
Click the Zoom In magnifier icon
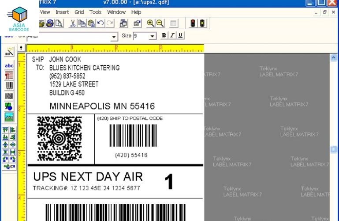[150, 23]
